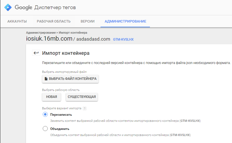
Task: Click the Google Tag Manager logo icon
Action: (x=8, y=8)
